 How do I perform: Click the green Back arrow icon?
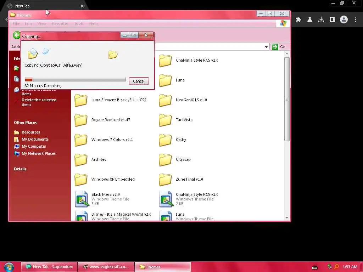click(16, 35)
